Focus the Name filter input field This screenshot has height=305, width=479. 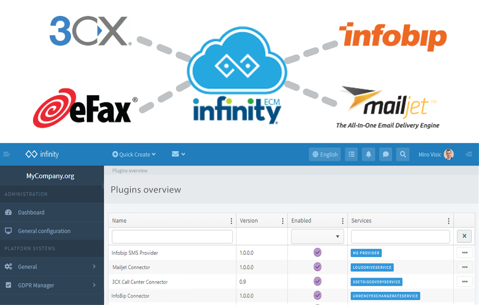172,236
